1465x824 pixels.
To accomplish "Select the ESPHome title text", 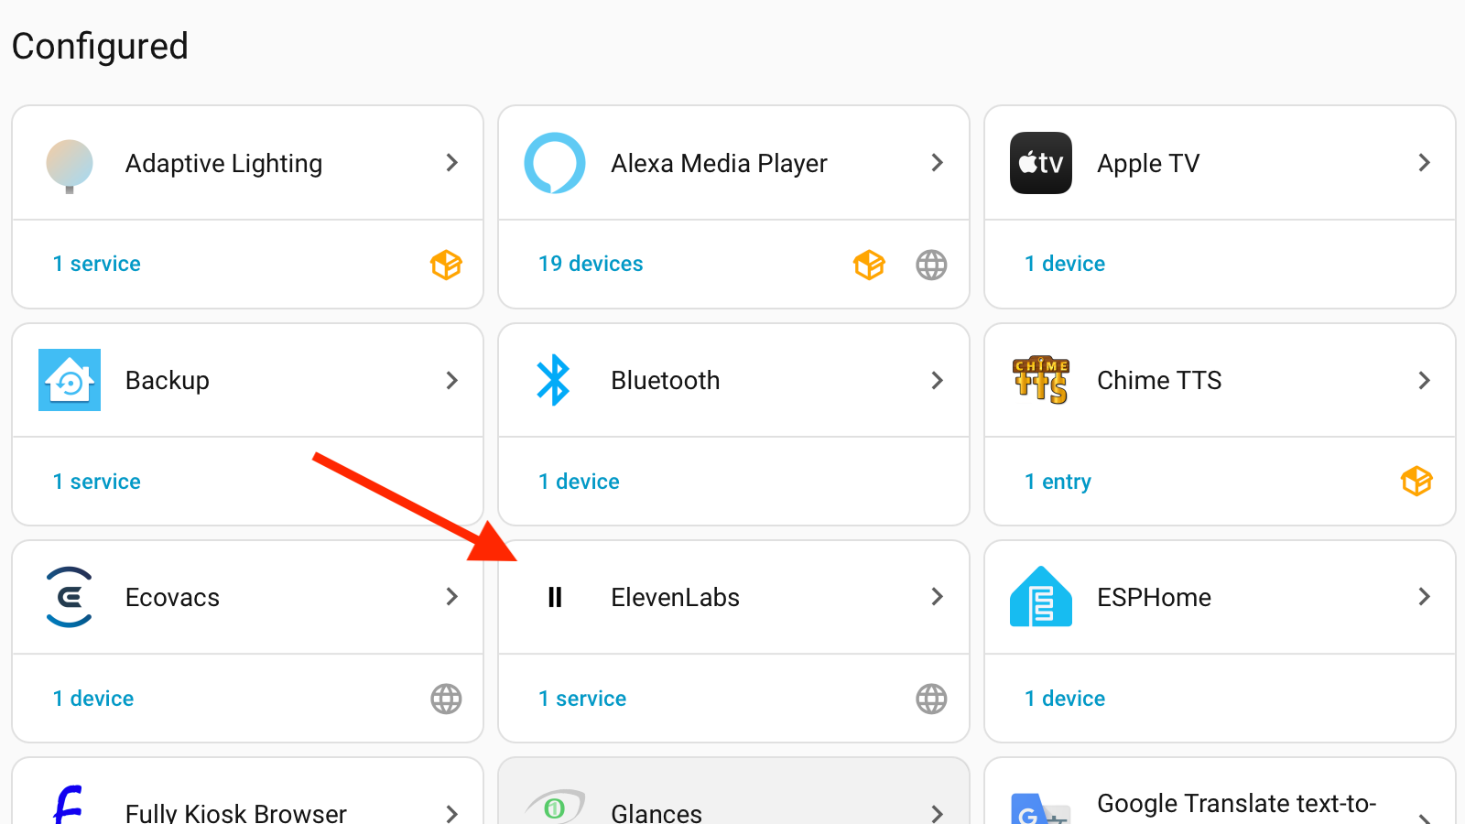I will [1154, 598].
